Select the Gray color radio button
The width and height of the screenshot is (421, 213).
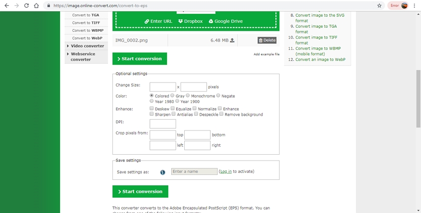pos(172,96)
